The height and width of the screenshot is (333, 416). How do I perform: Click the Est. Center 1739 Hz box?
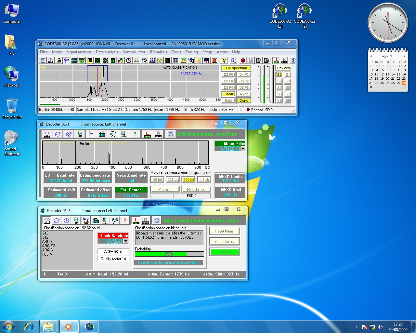(x=131, y=193)
